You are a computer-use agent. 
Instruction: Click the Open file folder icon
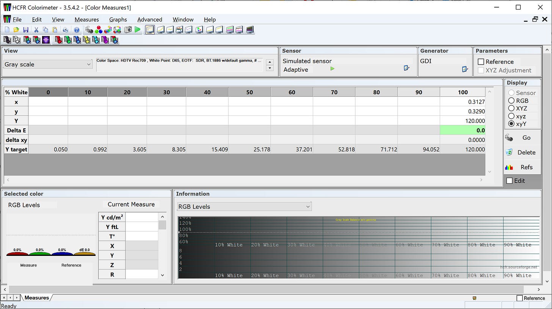tap(16, 30)
